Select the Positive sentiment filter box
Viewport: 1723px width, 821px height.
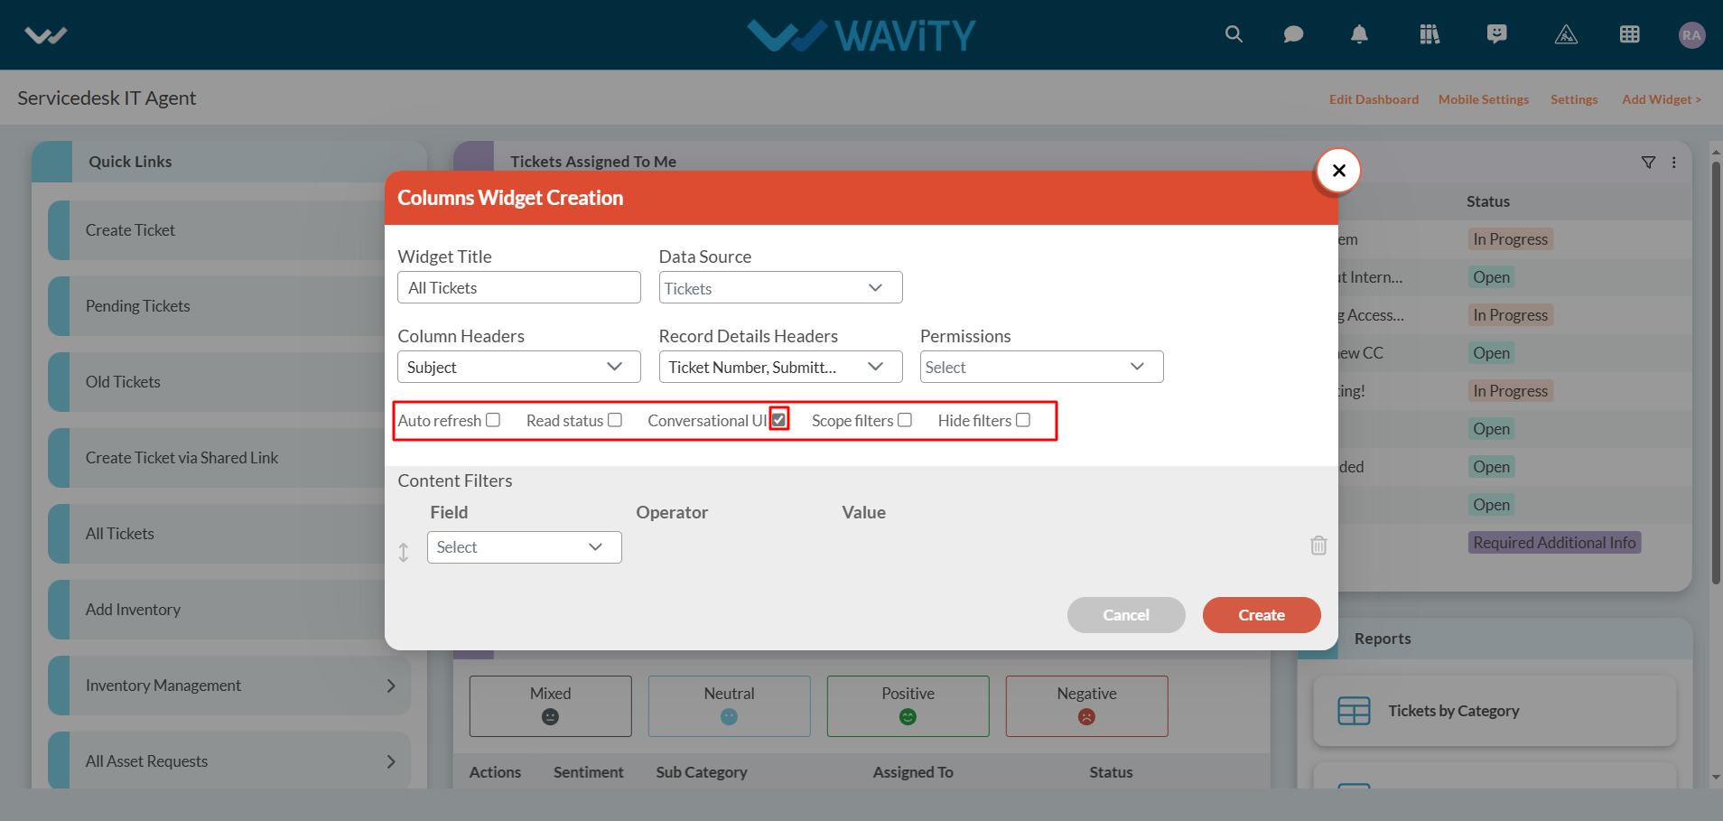click(908, 706)
